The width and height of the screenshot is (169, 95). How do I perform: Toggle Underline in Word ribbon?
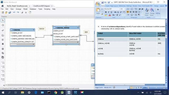(111, 12)
